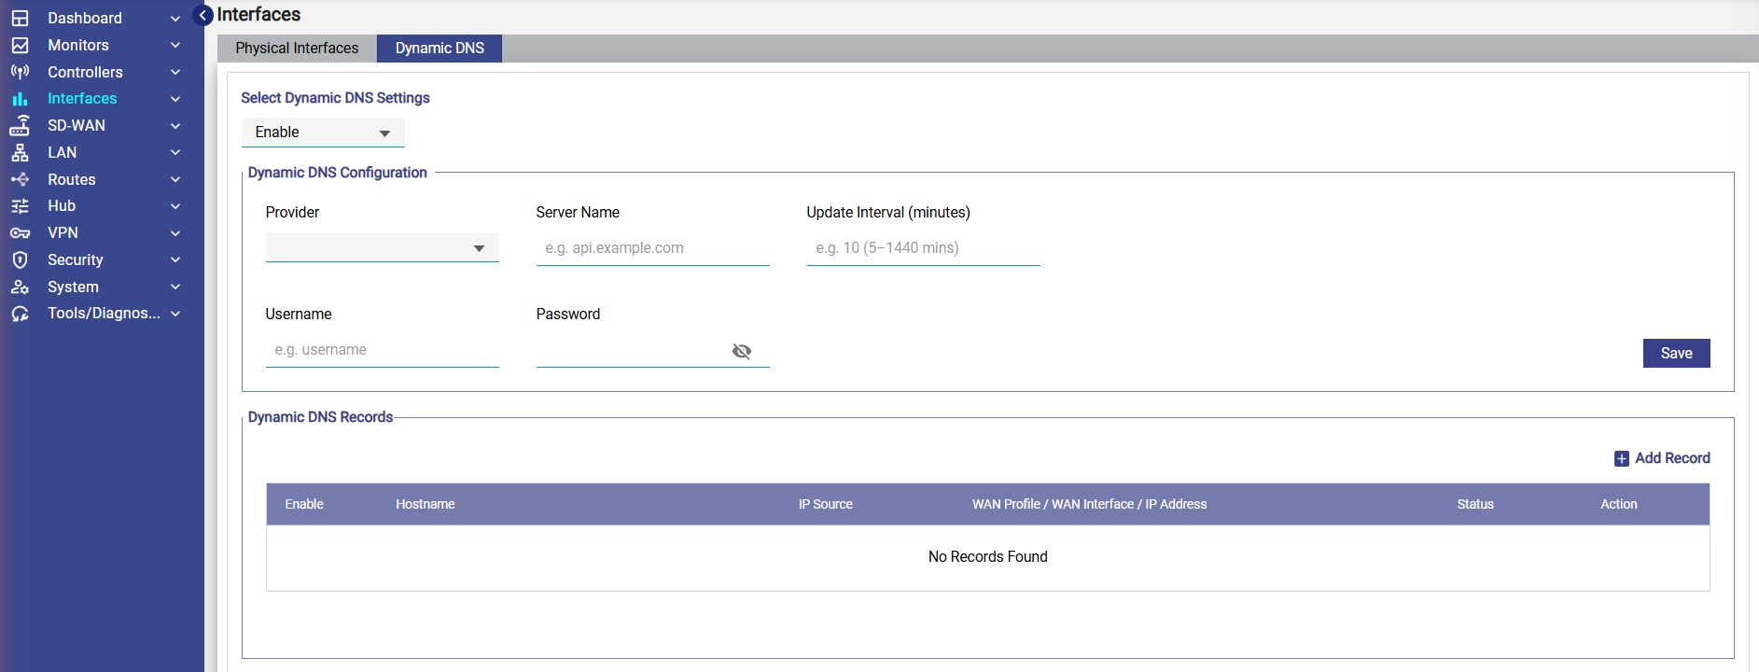Expand the LAN menu chevron
The height and width of the screenshot is (672, 1759).
[x=175, y=152]
